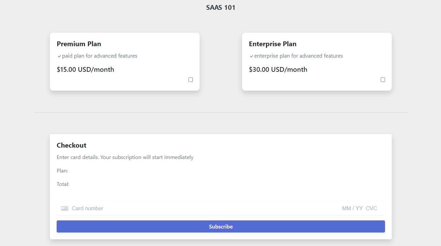Click the credit card icon

coord(65,209)
